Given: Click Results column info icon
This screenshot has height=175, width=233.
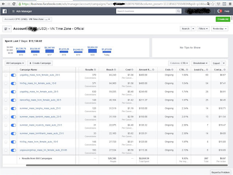Looking at the screenshot, I should pos(95,70).
